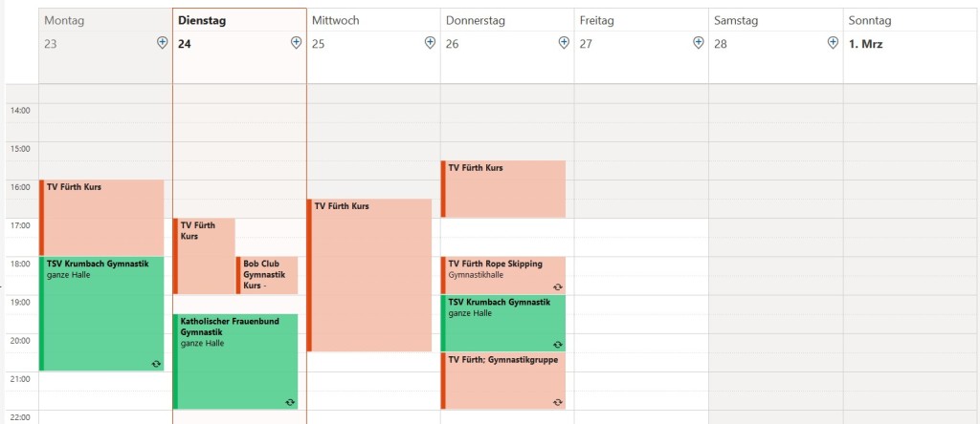
Task: Select the Dienstag day header
Action: click(x=208, y=20)
